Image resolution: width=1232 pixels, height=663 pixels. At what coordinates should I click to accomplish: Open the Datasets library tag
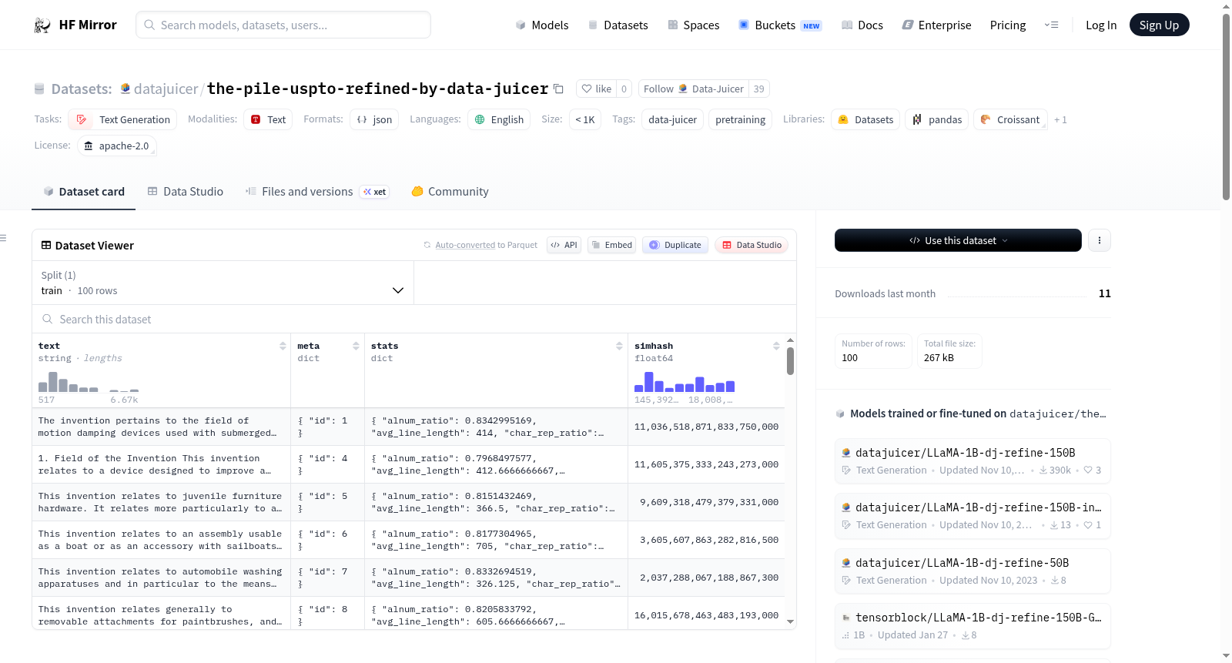[x=865, y=119]
